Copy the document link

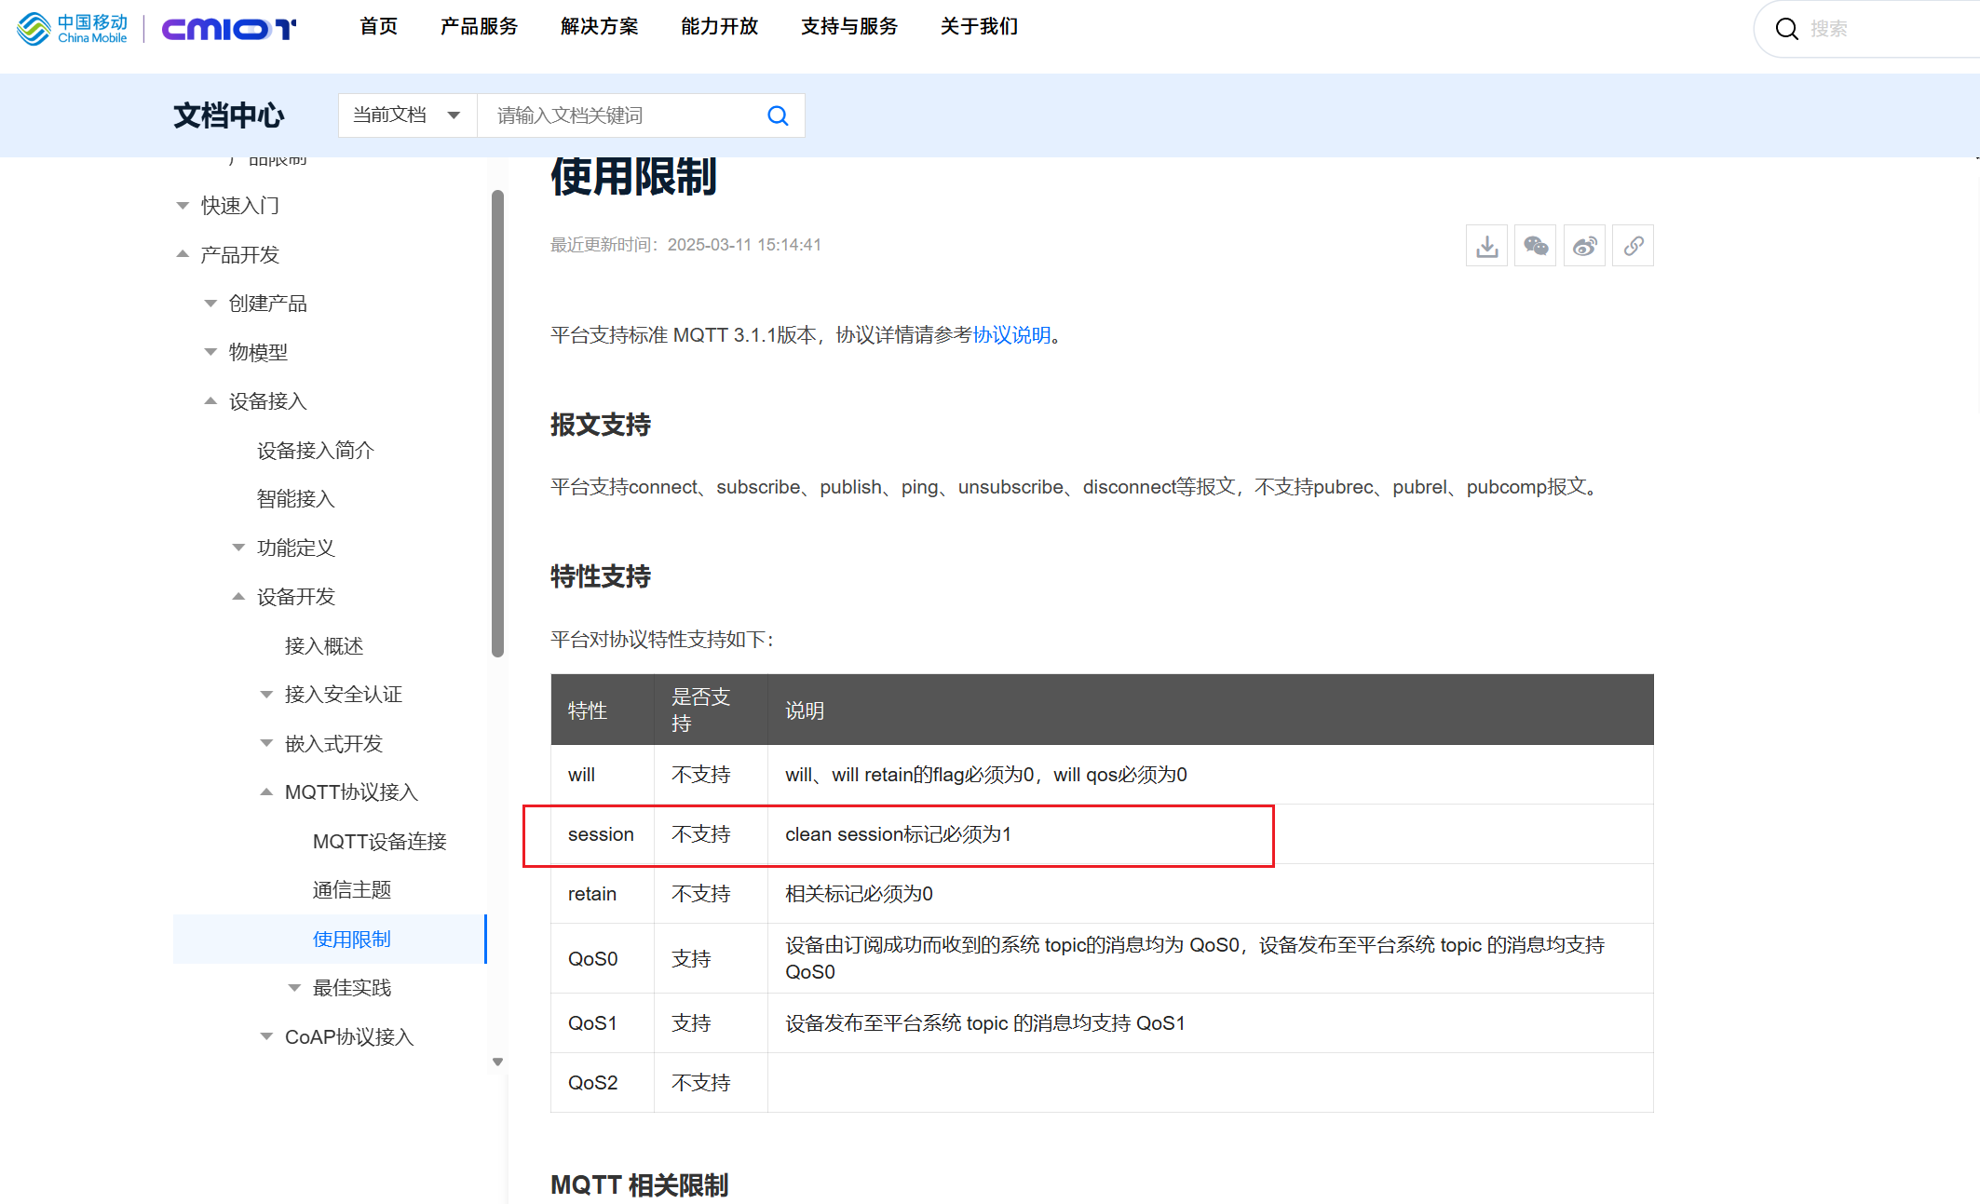pyautogui.click(x=1633, y=245)
